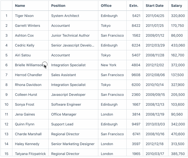188x158 pixels.
Task: Select Airi Satou's Tokyo office cell
Action: pyautogui.click(x=106, y=55)
